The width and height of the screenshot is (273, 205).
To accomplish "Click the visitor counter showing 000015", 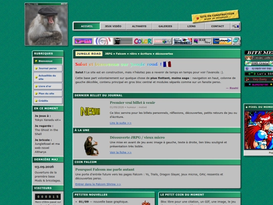I will click(48, 197).
